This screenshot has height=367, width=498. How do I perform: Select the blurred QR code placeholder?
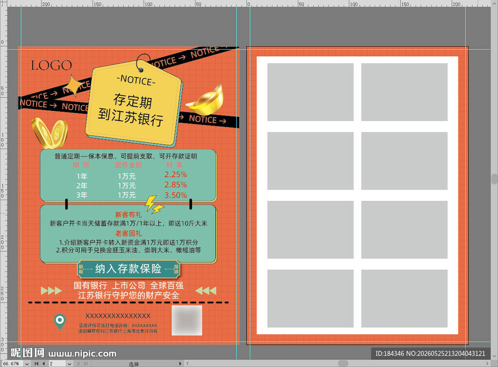click(x=187, y=320)
